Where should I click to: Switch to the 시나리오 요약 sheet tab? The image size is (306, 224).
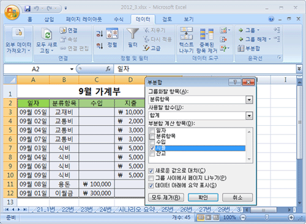tap(136, 209)
